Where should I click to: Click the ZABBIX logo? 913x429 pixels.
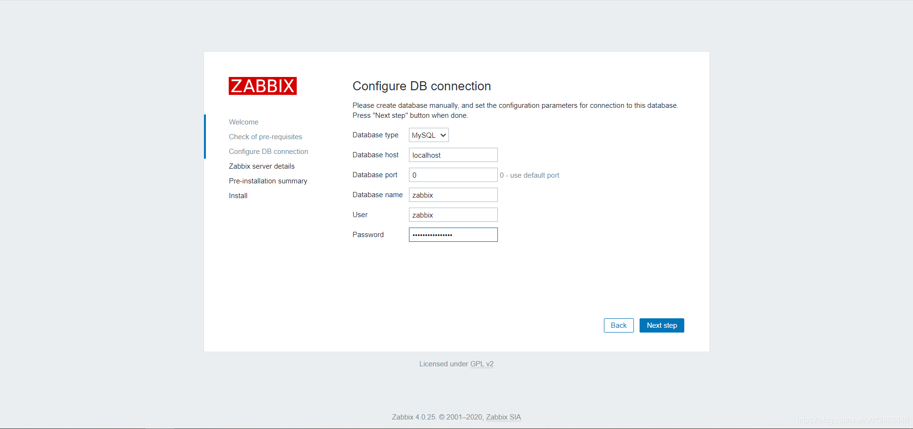(262, 86)
